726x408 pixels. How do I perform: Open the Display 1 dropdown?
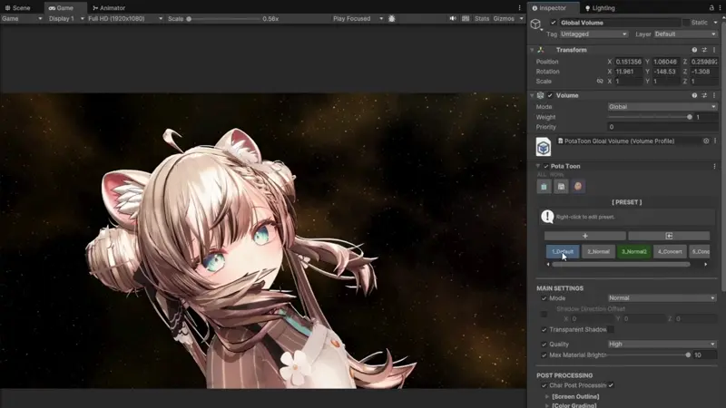(66, 18)
